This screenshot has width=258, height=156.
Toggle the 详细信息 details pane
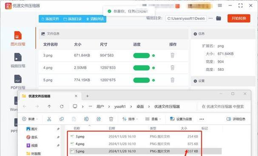(236, 119)
